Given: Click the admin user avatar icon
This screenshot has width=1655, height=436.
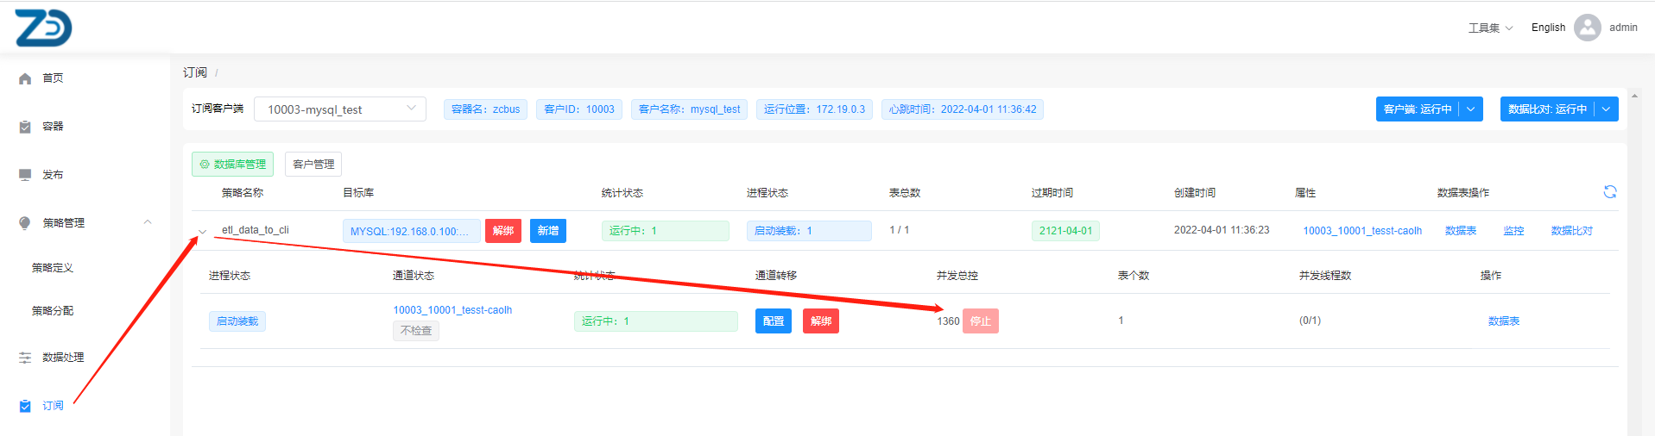Looking at the screenshot, I should click(x=1587, y=28).
